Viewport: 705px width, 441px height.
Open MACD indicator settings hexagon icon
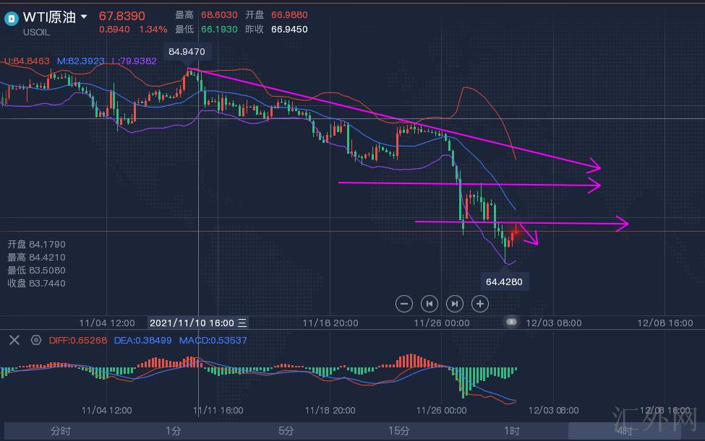[36, 340]
